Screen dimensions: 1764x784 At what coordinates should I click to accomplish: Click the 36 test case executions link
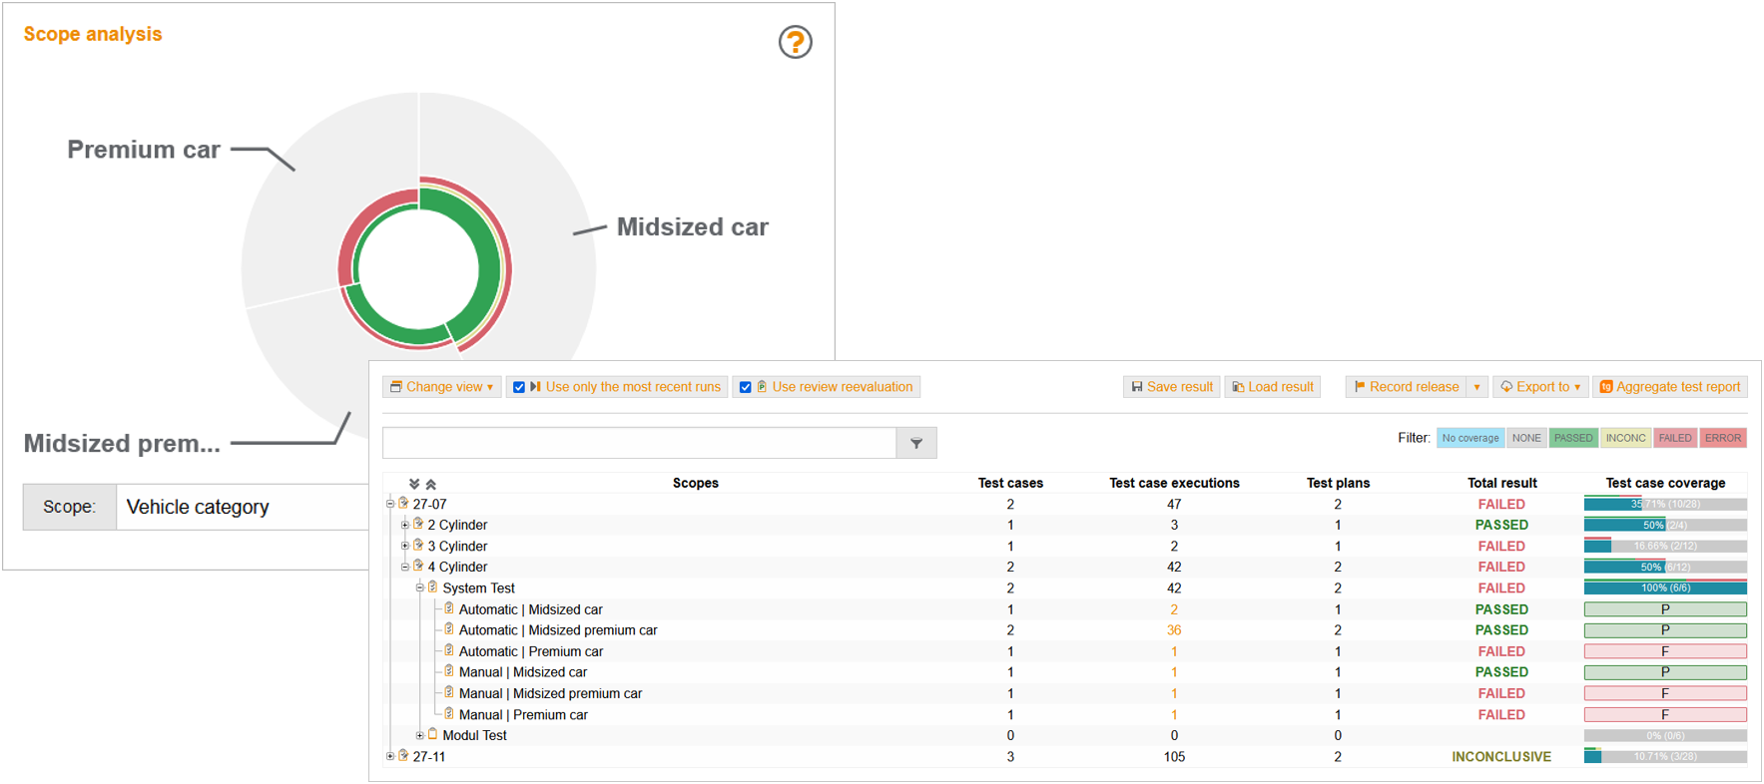(x=1173, y=630)
